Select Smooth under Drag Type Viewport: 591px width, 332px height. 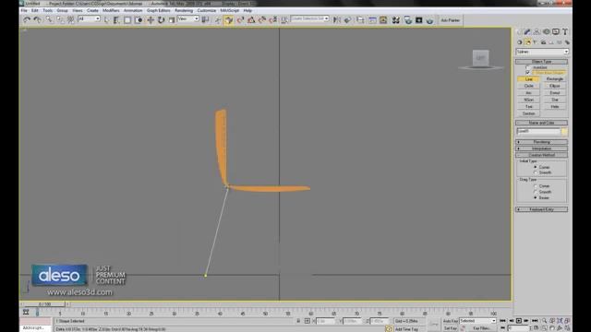pyautogui.click(x=536, y=192)
